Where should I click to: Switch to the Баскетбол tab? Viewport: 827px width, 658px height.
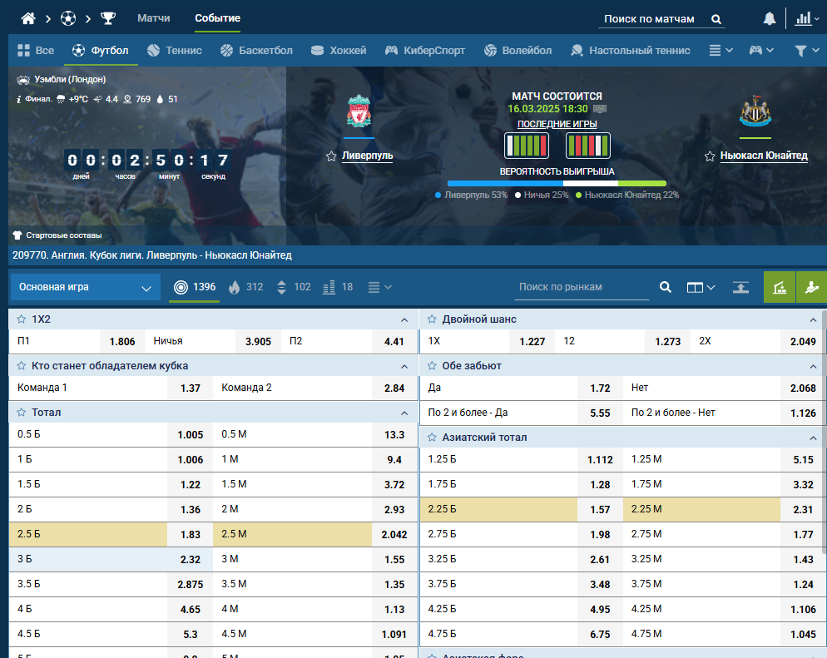pos(256,51)
